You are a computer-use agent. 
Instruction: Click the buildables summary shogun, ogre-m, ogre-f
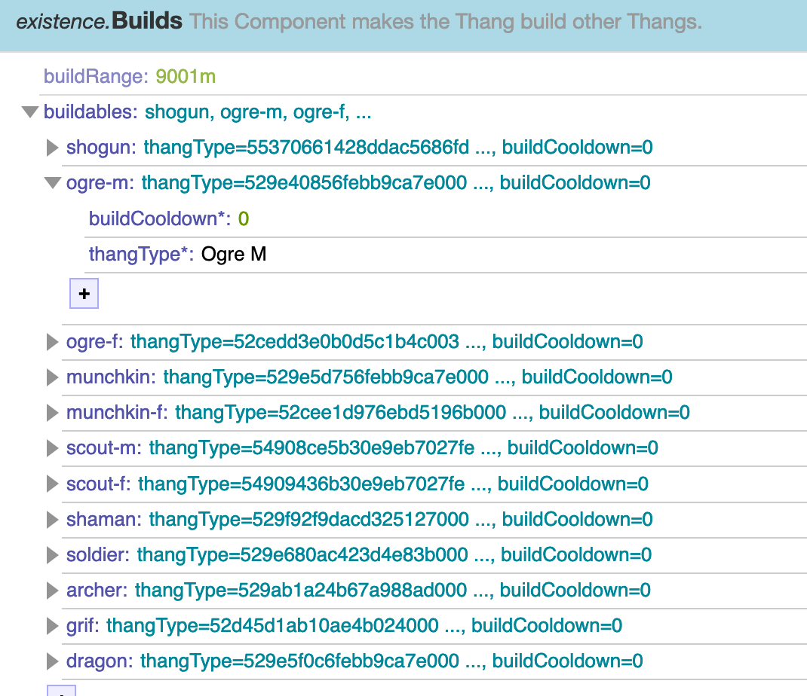click(258, 112)
